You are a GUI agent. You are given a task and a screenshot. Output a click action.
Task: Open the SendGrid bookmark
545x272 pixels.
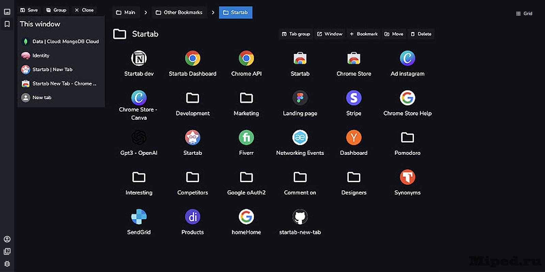coord(139,222)
